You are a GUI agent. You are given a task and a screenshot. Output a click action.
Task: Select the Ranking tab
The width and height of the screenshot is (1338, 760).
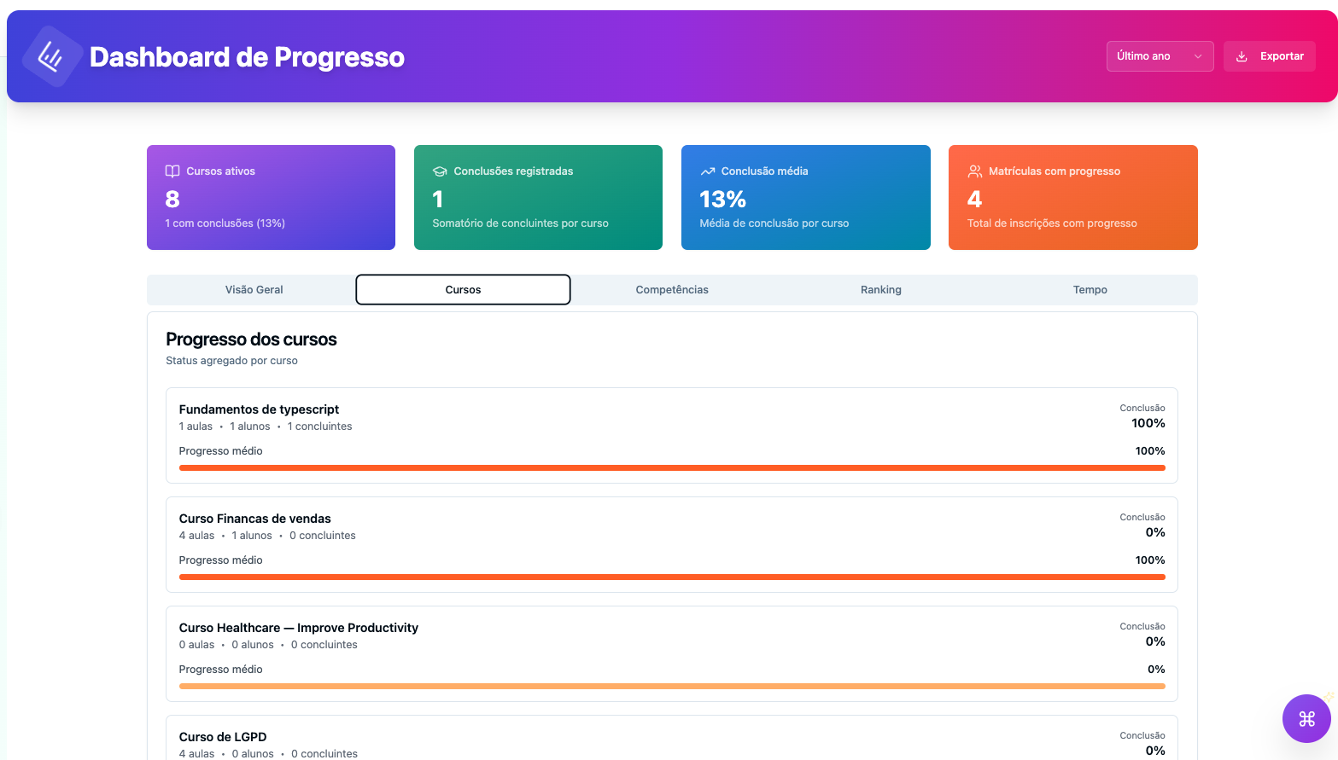click(x=880, y=289)
